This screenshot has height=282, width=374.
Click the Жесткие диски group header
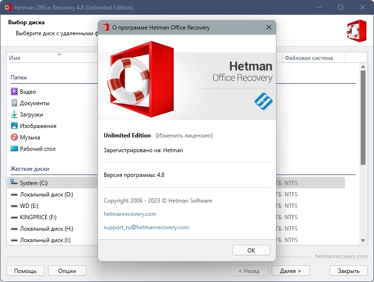(30, 169)
